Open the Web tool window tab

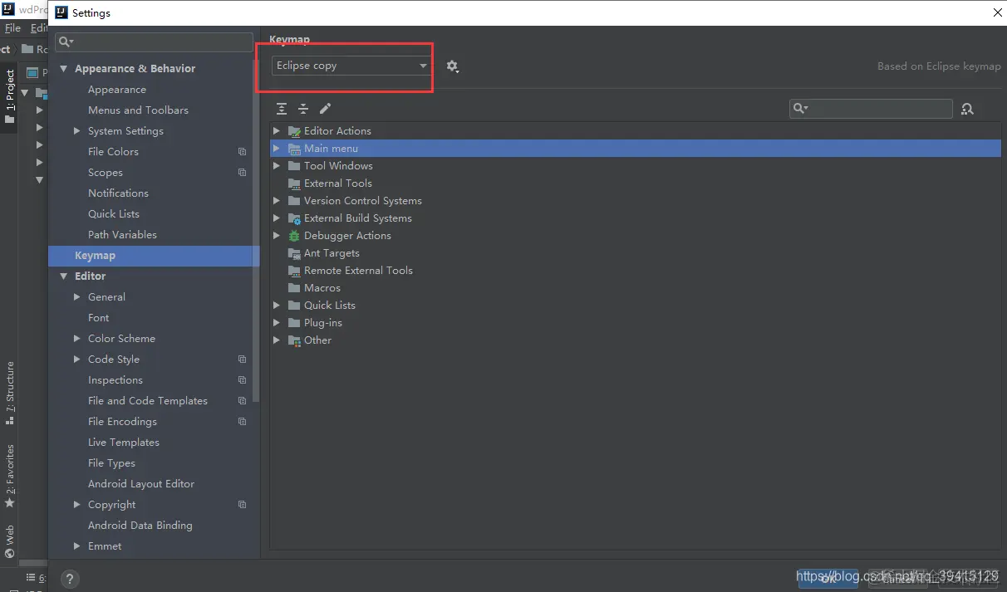click(x=10, y=541)
